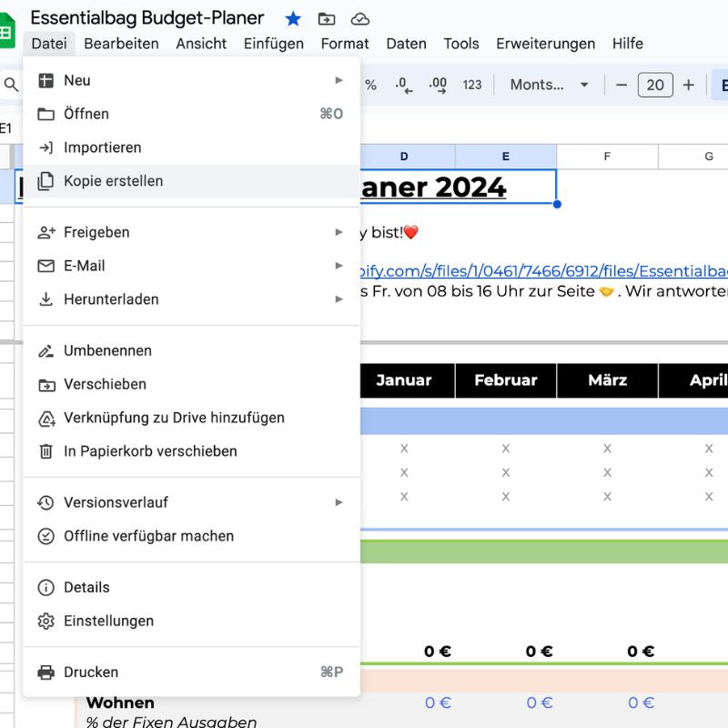Image resolution: width=728 pixels, height=728 pixels.
Task: Choose Drucken in the Datei menu
Action: pos(91,672)
